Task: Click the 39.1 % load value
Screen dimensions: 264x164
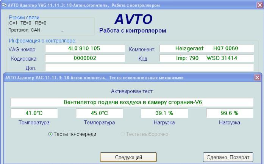Action: pyautogui.click(x=164, y=113)
